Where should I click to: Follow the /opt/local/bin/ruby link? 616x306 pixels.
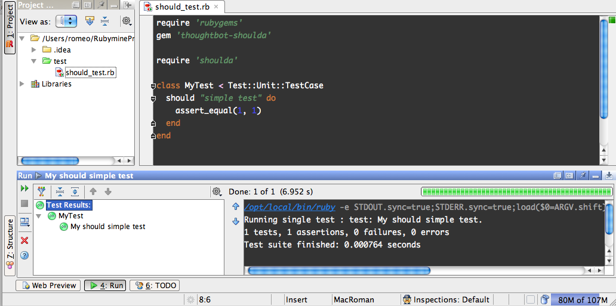point(289,207)
